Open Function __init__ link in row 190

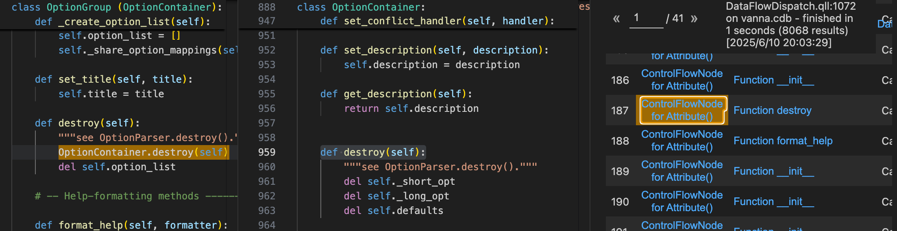(x=773, y=201)
